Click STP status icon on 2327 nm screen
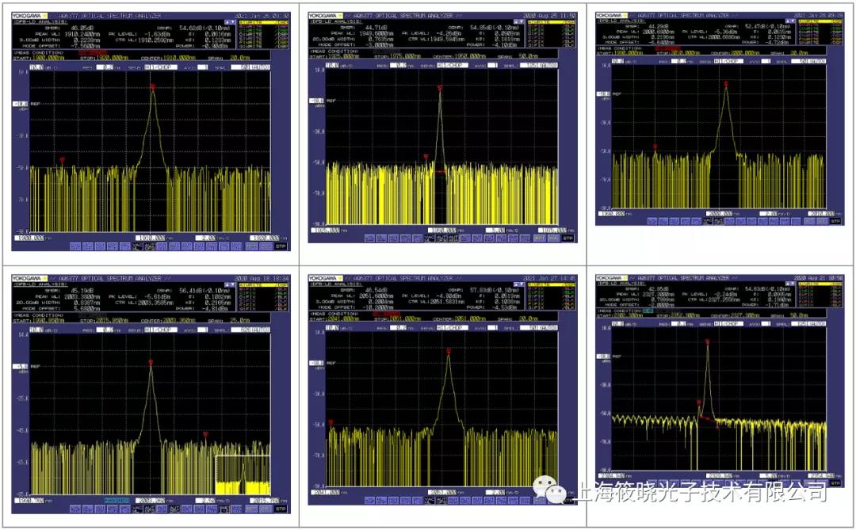The image size is (856, 530). tap(835, 483)
